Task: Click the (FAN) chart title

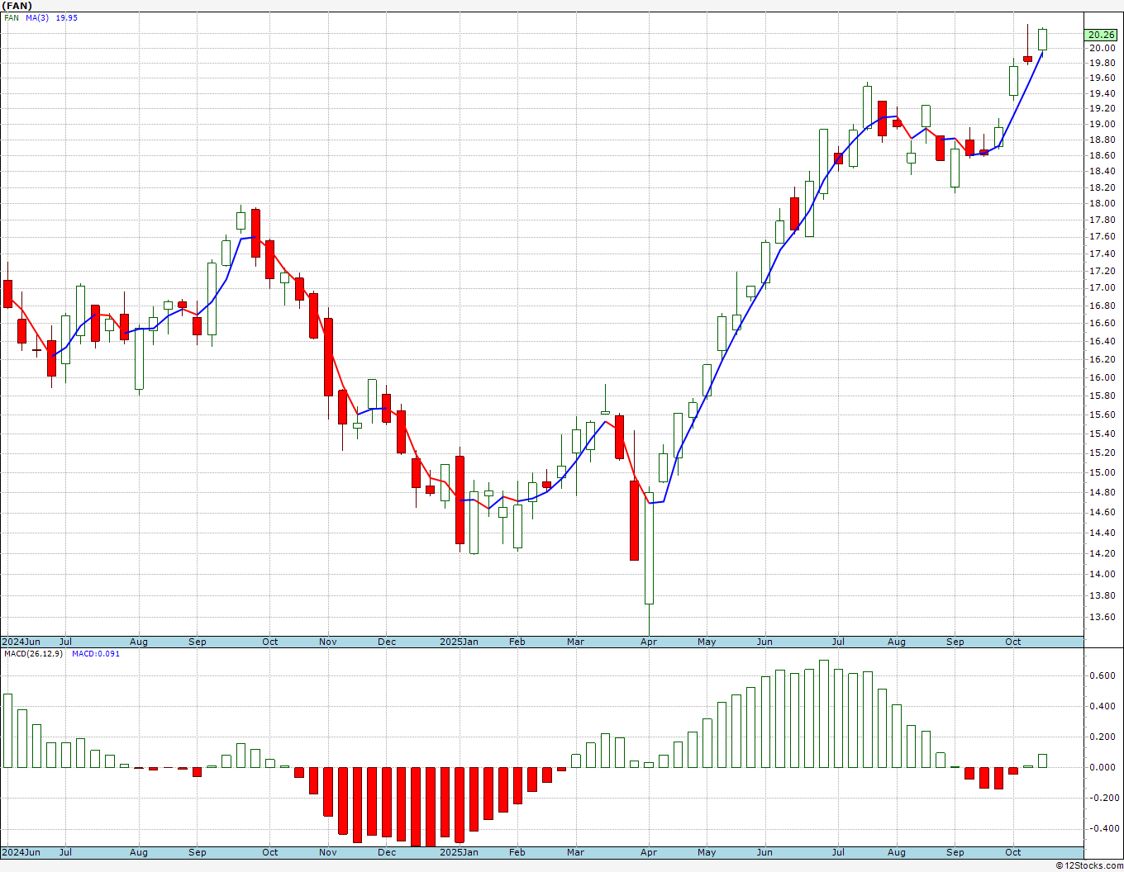Action: (18, 6)
